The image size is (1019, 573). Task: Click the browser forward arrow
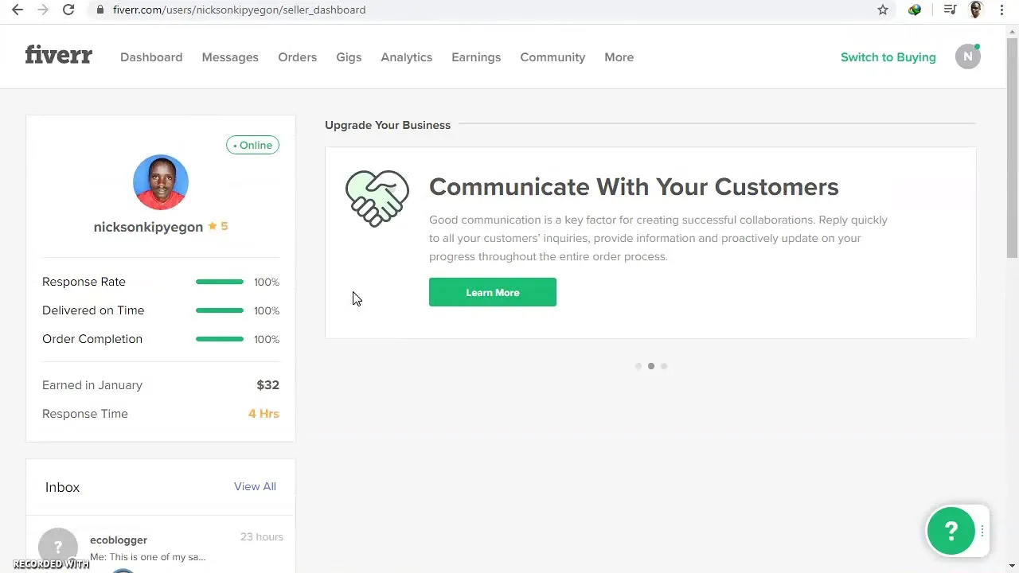point(43,10)
